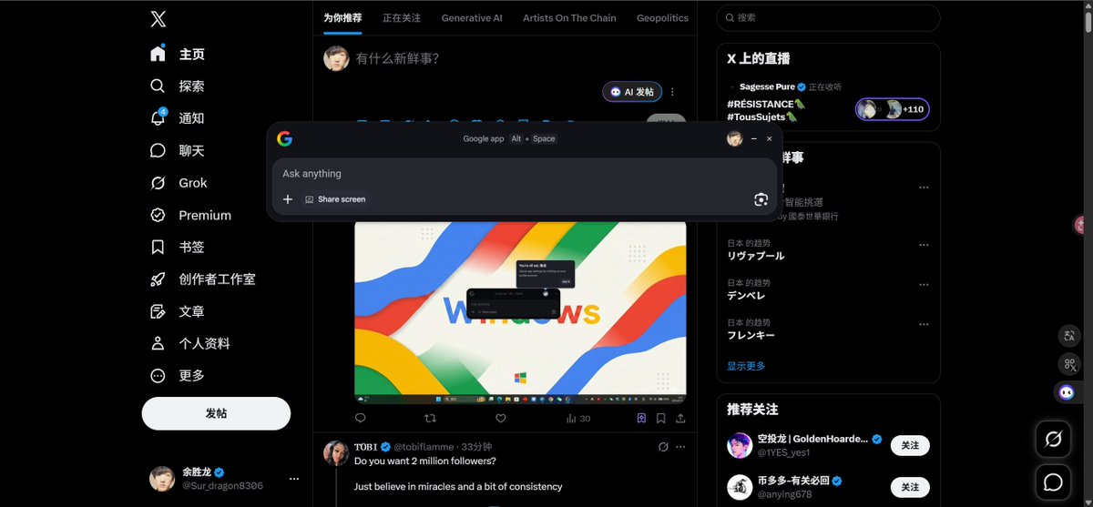Open 书签 bookmarks
The image size is (1093, 507).
point(179,248)
